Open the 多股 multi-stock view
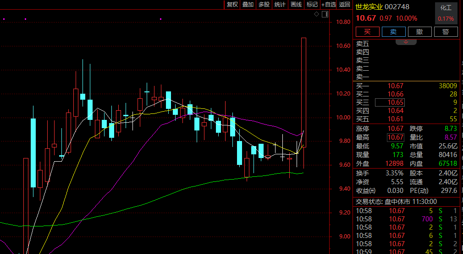463x254 pixels. tap(264, 5)
